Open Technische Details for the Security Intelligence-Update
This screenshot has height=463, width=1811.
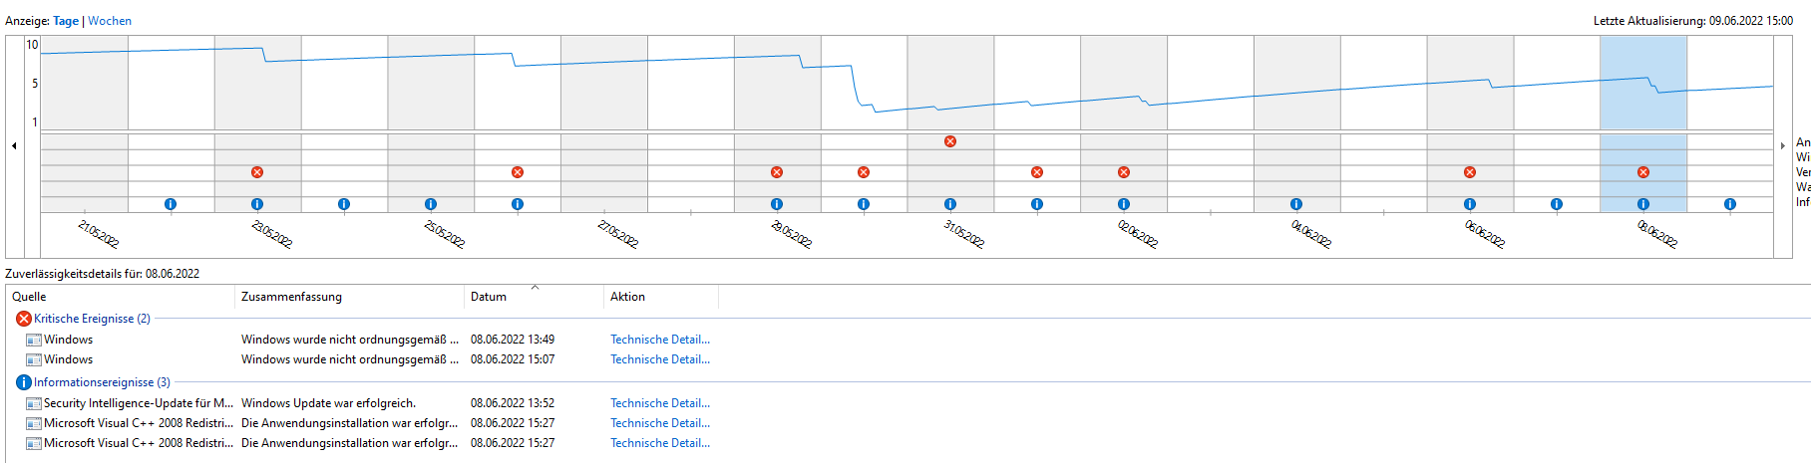coord(660,403)
